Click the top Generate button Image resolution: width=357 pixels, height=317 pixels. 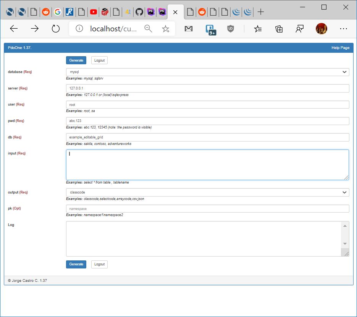point(76,60)
